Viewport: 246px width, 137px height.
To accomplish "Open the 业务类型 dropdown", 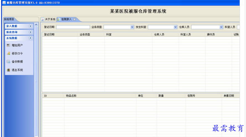I will [x=132, y=27].
